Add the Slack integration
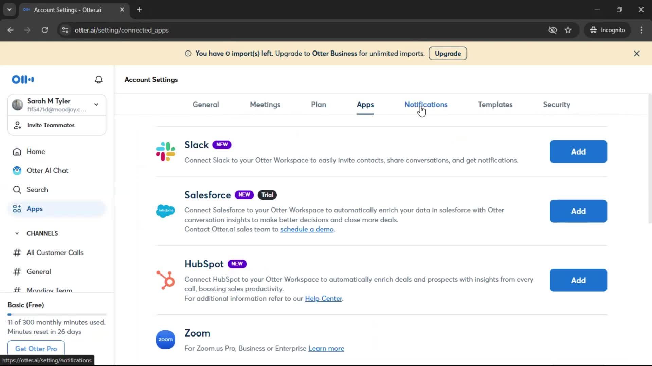This screenshot has width=652, height=366. pyautogui.click(x=578, y=151)
